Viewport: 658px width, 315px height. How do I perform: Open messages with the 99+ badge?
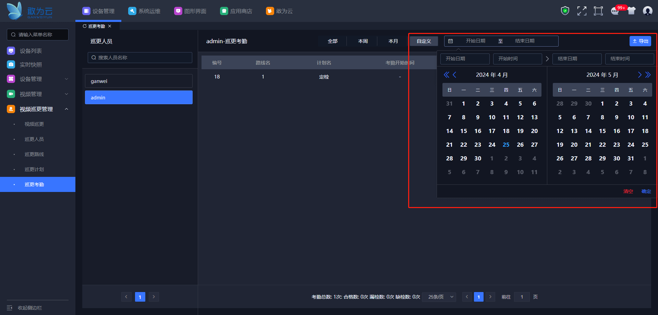[616, 11]
